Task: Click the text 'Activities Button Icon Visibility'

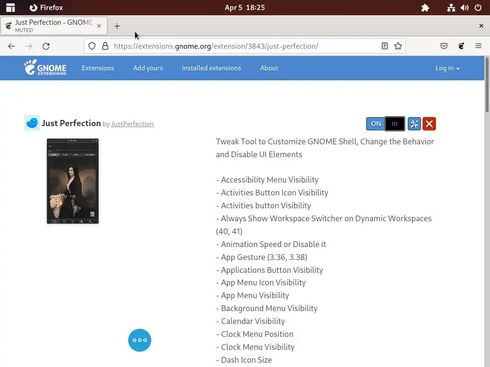Action: 274,193
